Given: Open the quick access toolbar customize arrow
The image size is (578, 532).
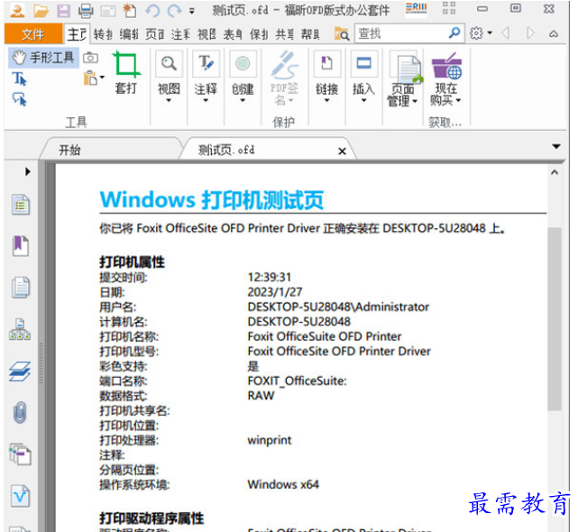Looking at the screenshot, I should pos(192,11).
